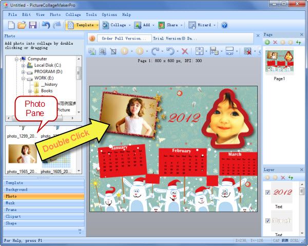Save the collage with the floppy disk icon

point(33,25)
